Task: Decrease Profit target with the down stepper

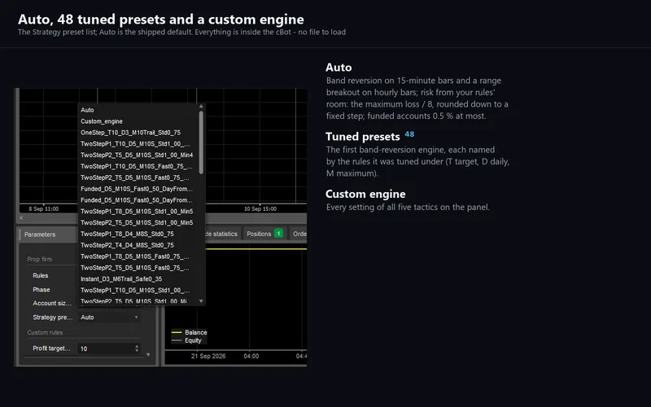Action: coord(137,351)
